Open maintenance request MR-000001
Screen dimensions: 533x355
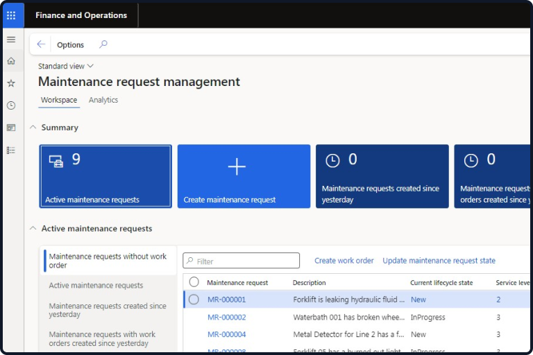[226, 300]
